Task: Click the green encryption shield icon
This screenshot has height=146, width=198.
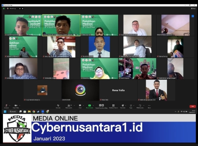Action: [x=4, y=9]
